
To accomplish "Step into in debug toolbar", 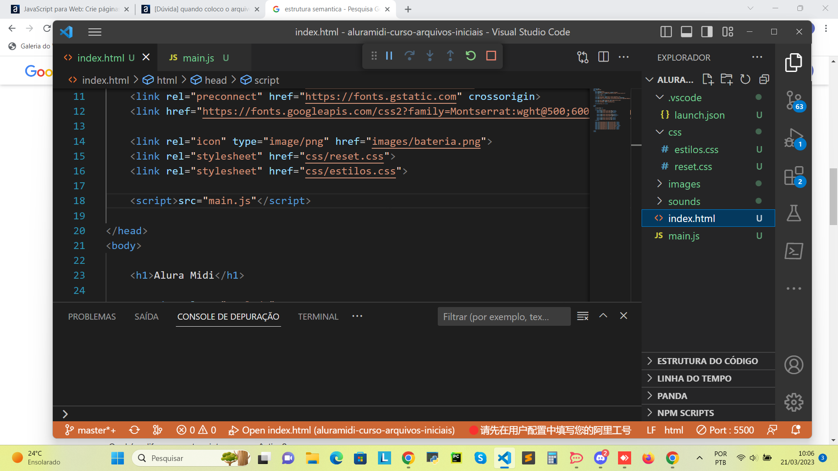I will [430, 56].
